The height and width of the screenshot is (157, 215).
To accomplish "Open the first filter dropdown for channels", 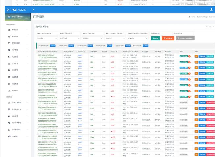I will [x=47, y=38].
